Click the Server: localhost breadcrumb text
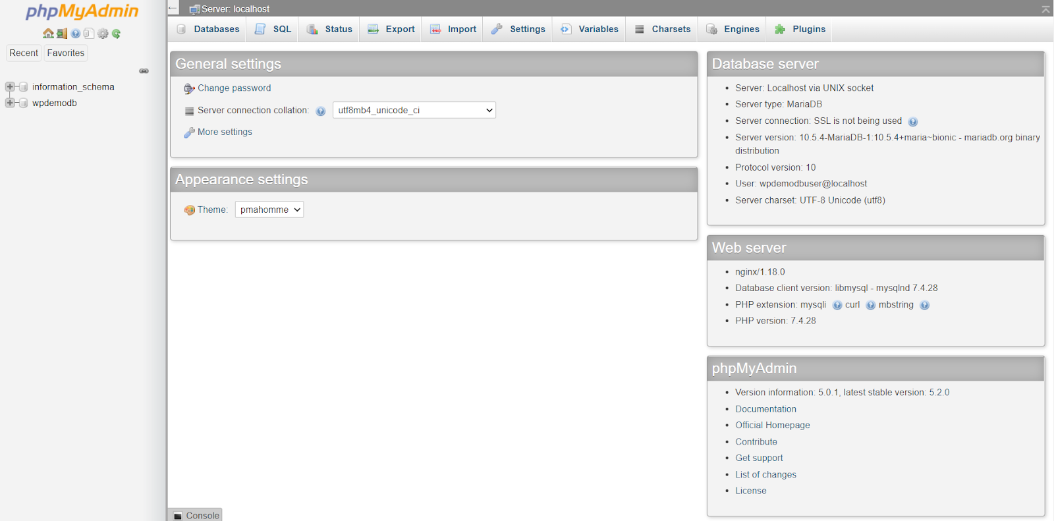1054x521 pixels. (x=235, y=9)
